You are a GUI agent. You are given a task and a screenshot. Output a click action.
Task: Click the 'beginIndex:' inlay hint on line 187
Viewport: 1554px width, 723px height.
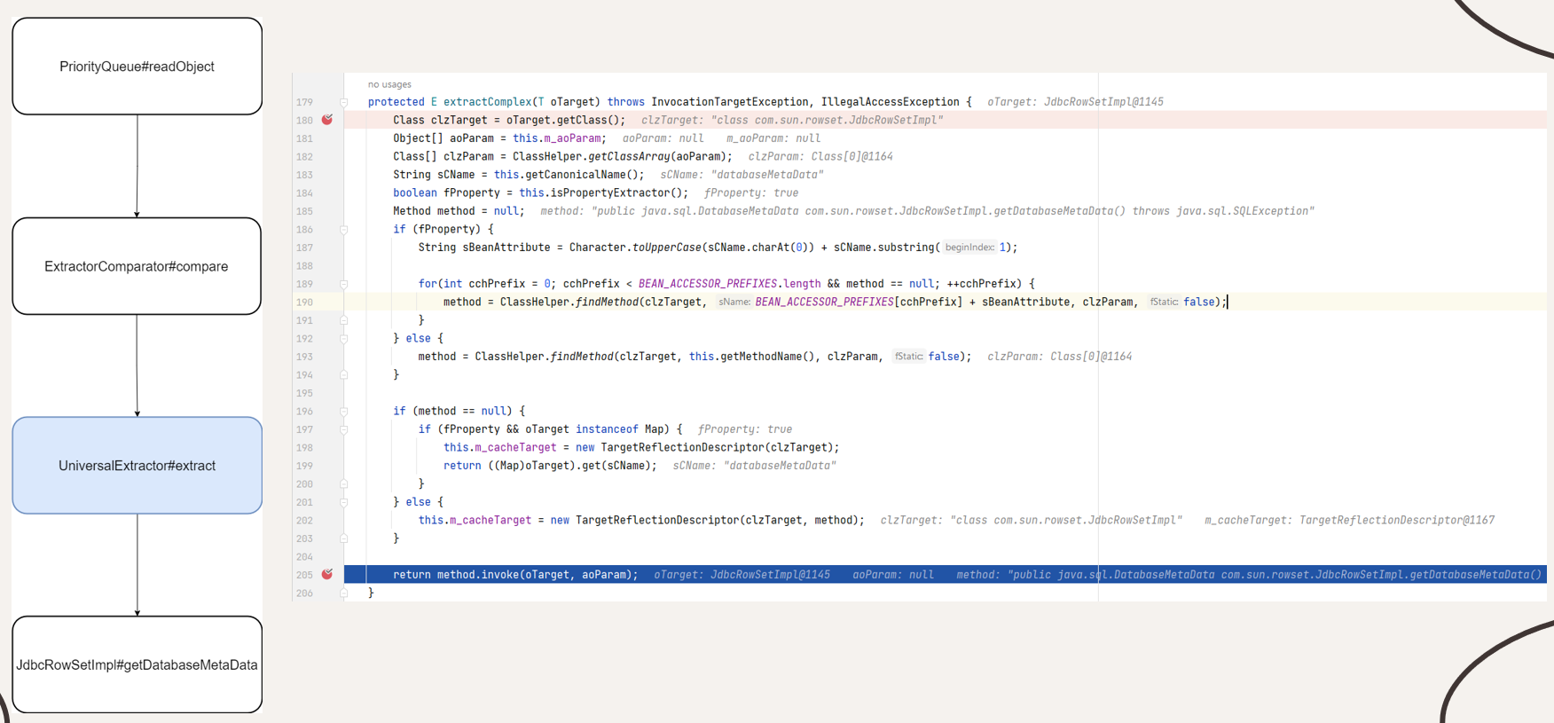pyautogui.click(x=969, y=248)
